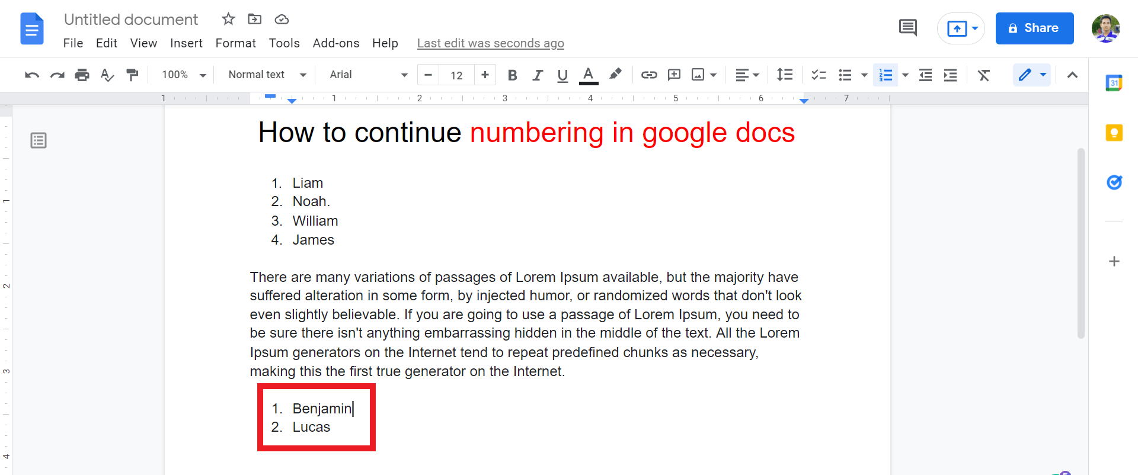
Task: Check the cloud save status icon
Action: [x=282, y=20]
